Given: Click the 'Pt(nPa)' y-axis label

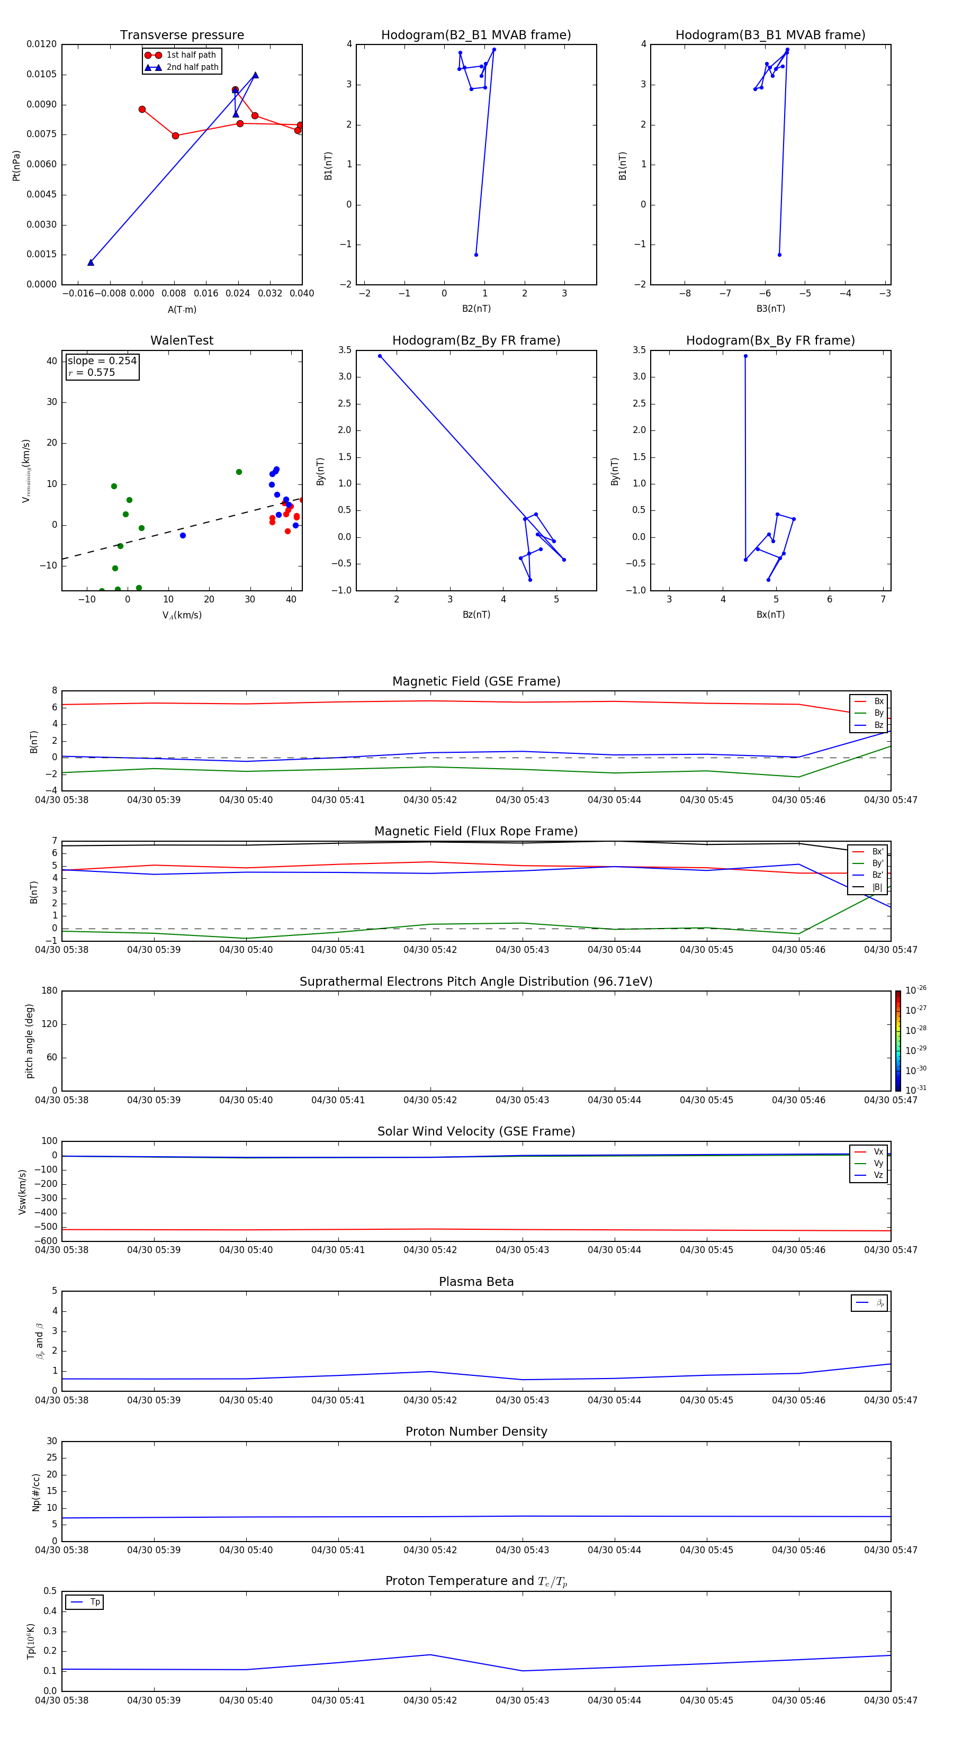Looking at the screenshot, I should pos(16,166).
